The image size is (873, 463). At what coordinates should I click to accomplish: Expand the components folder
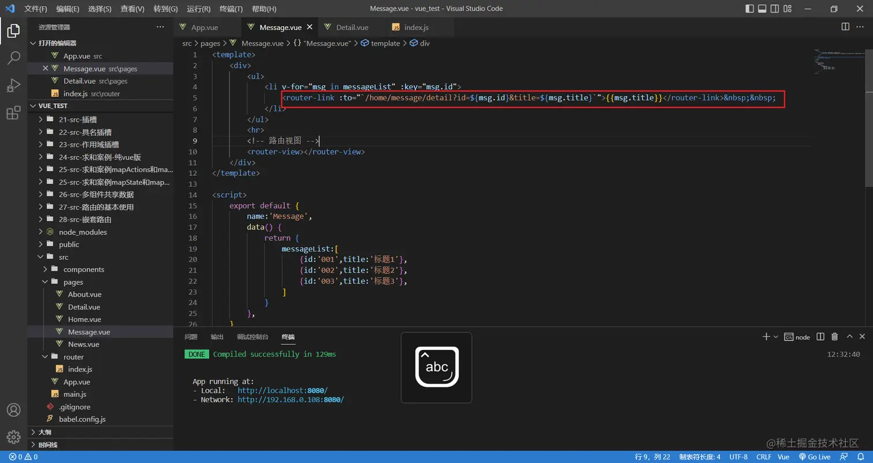[x=100, y=269]
